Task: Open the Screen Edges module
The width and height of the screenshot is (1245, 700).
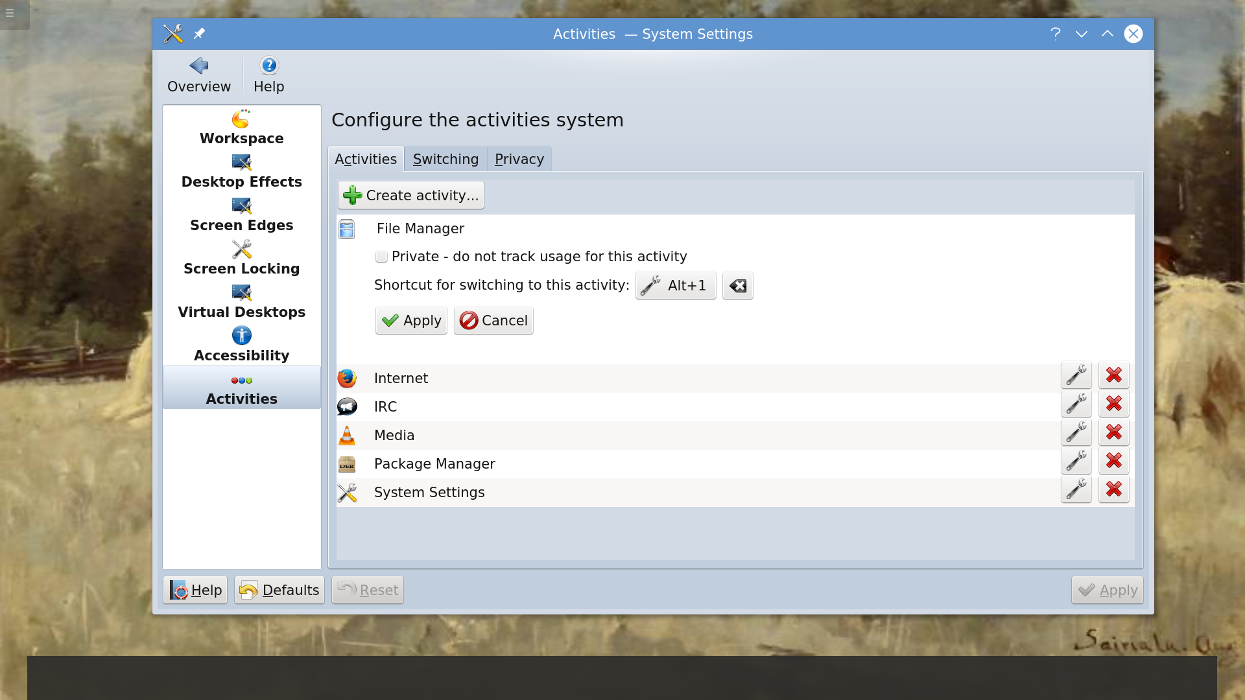Action: click(x=242, y=215)
